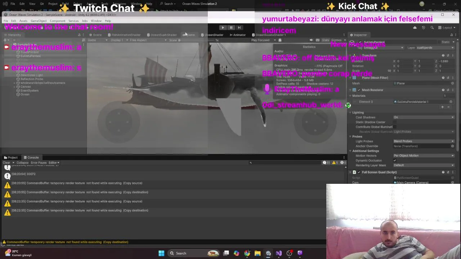Select 08:22:35 Copy destination warning entry

coord(173,212)
